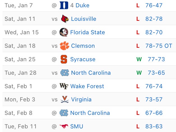Viewport: 176px width, 132px height.
Task: Click the Louisville Cardinals logo
Action: (x=65, y=19)
